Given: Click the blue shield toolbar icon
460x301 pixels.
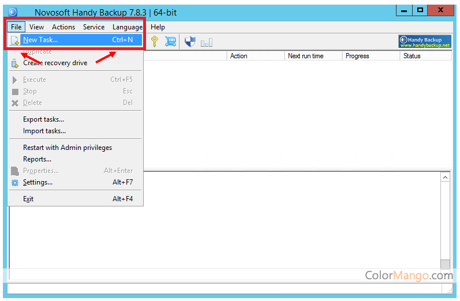Looking at the screenshot, I should pyautogui.click(x=190, y=41).
